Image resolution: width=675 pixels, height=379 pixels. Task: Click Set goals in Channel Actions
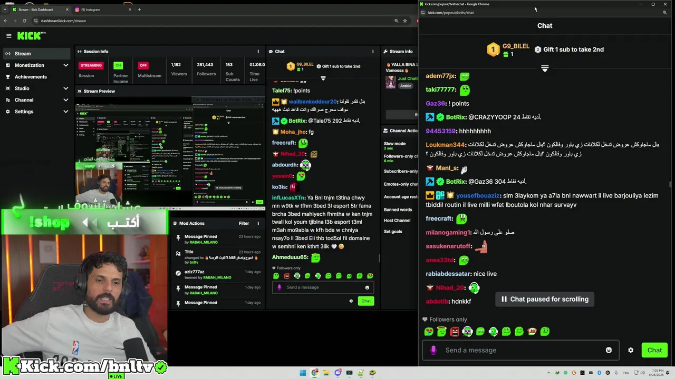pos(393,232)
